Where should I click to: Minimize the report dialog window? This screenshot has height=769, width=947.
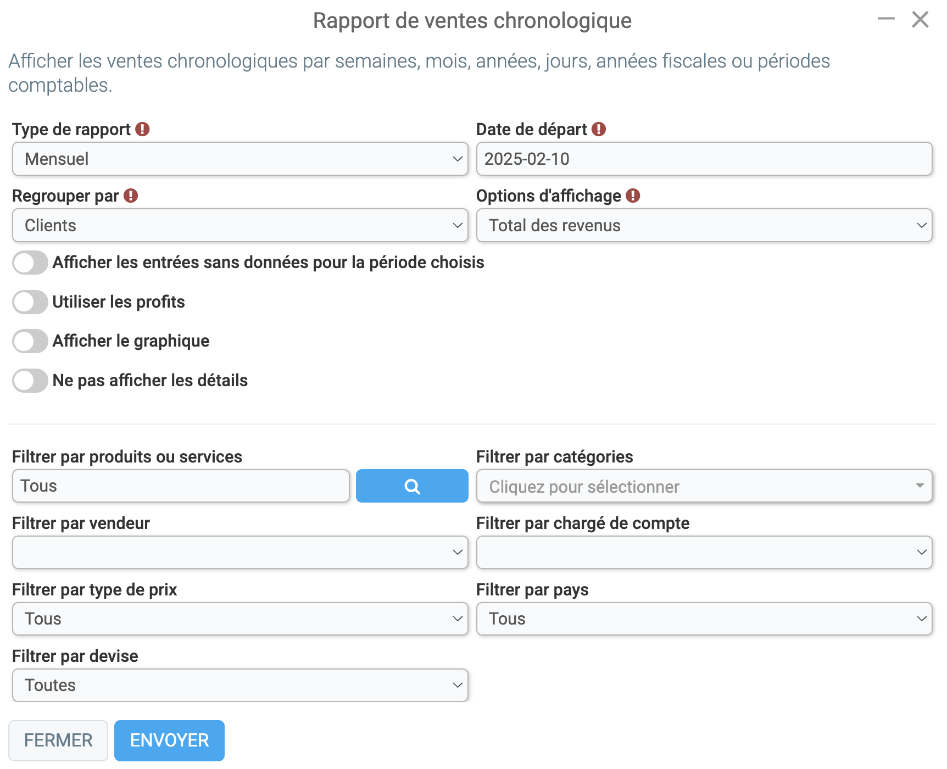click(886, 19)
